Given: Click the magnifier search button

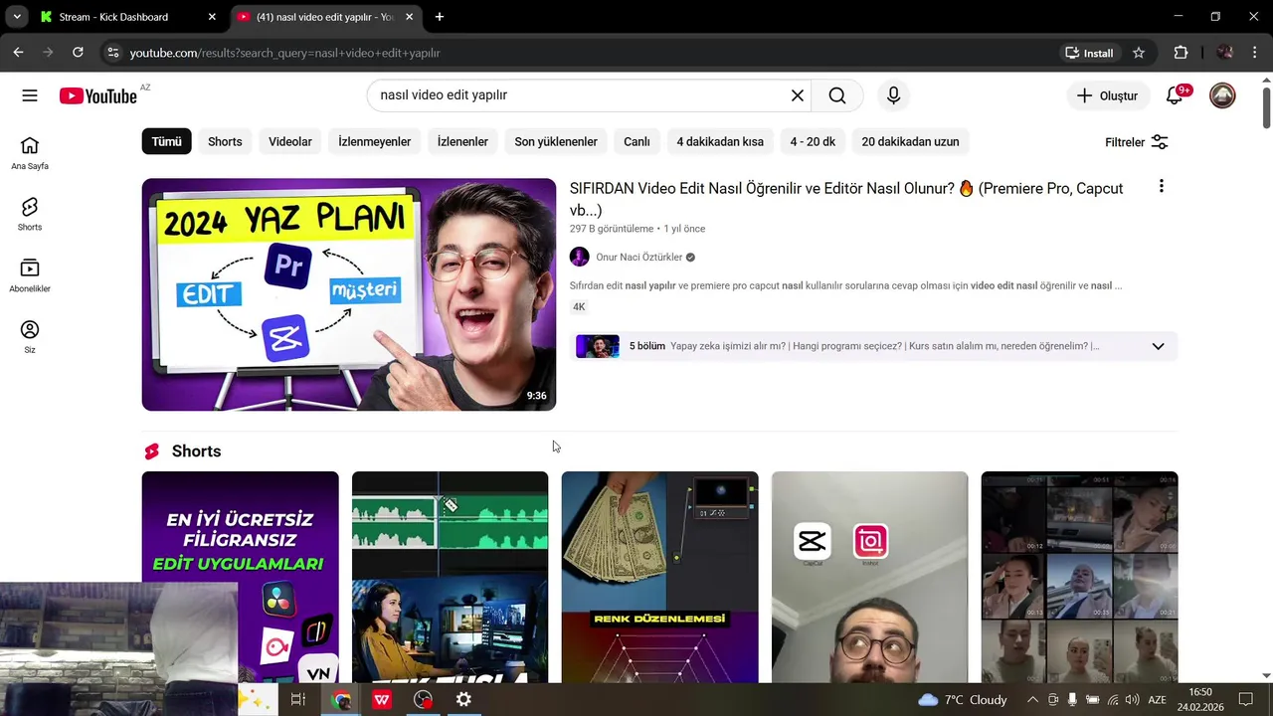Looking at the screenshot, I should coord(837,95).
